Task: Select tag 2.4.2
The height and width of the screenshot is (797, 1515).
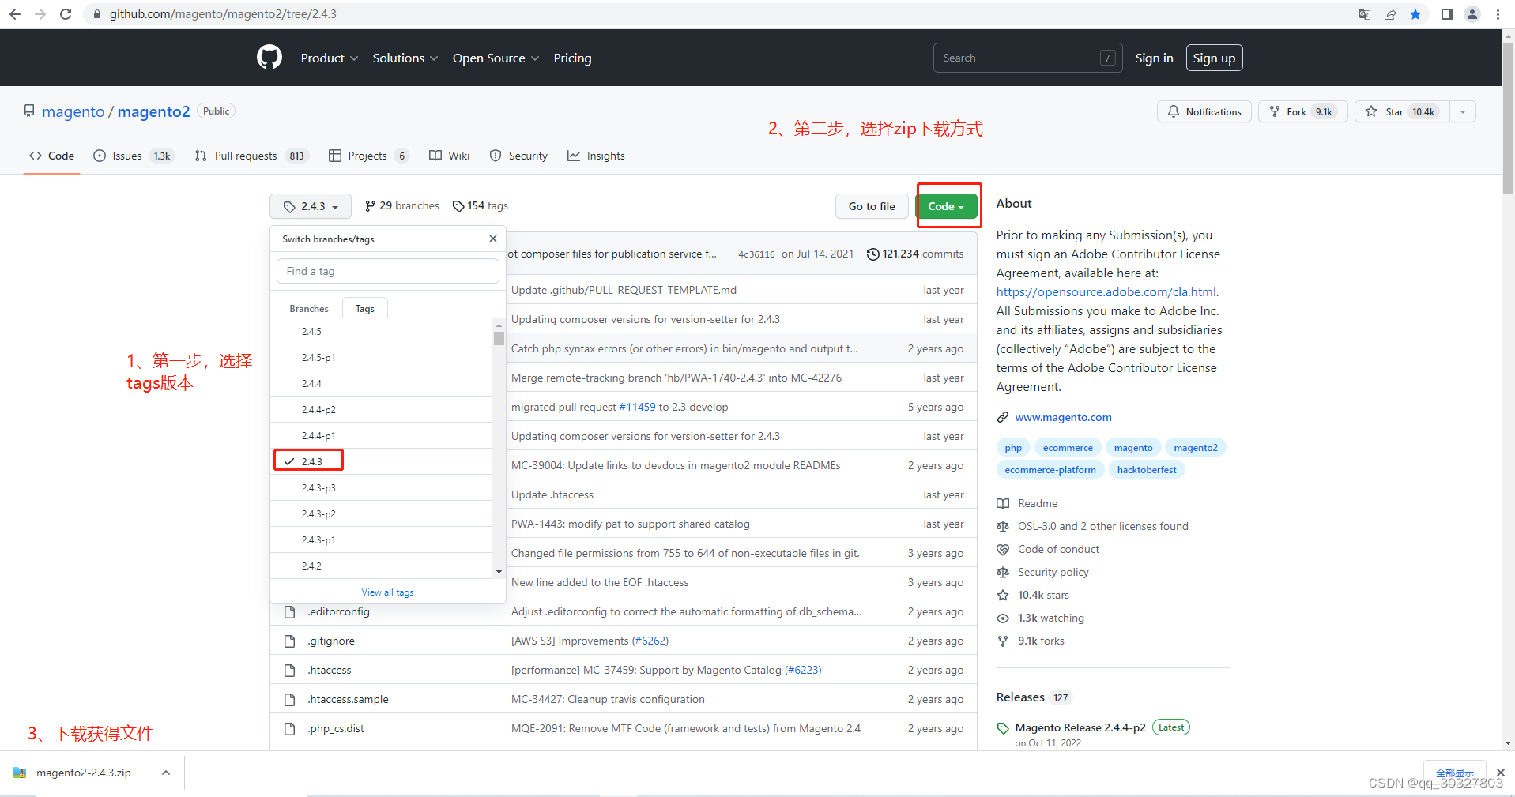Action: click(x=382, y=566)
